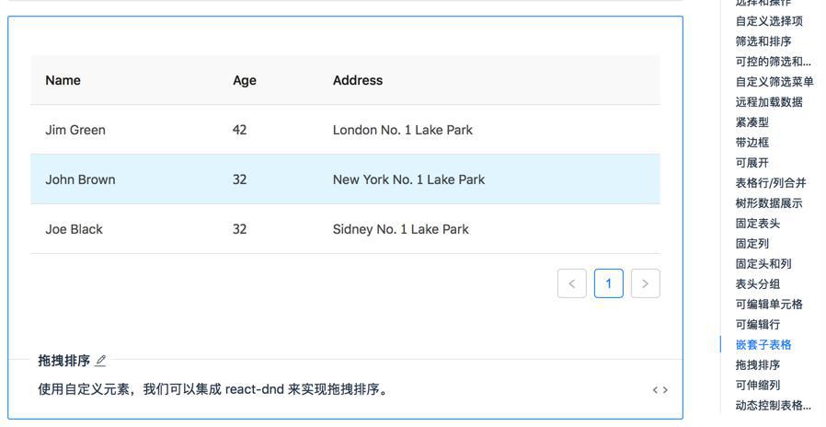The width and height of the screenshot is (826, 427).
Task: Go to 筛选和排序 anchor
Action: (763, 41)
